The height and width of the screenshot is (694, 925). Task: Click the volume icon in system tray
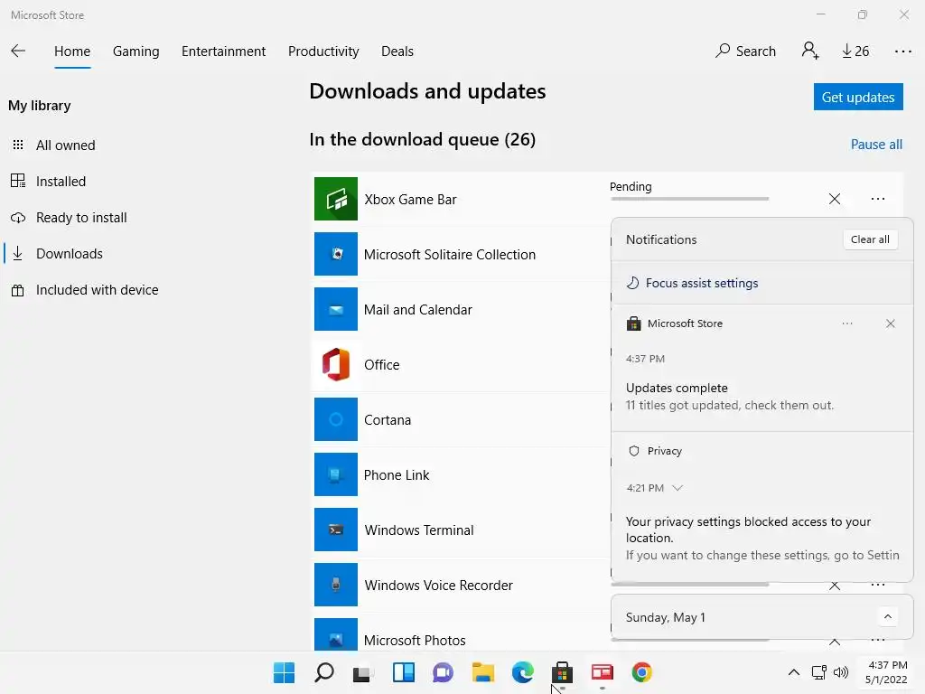point(841,672)
